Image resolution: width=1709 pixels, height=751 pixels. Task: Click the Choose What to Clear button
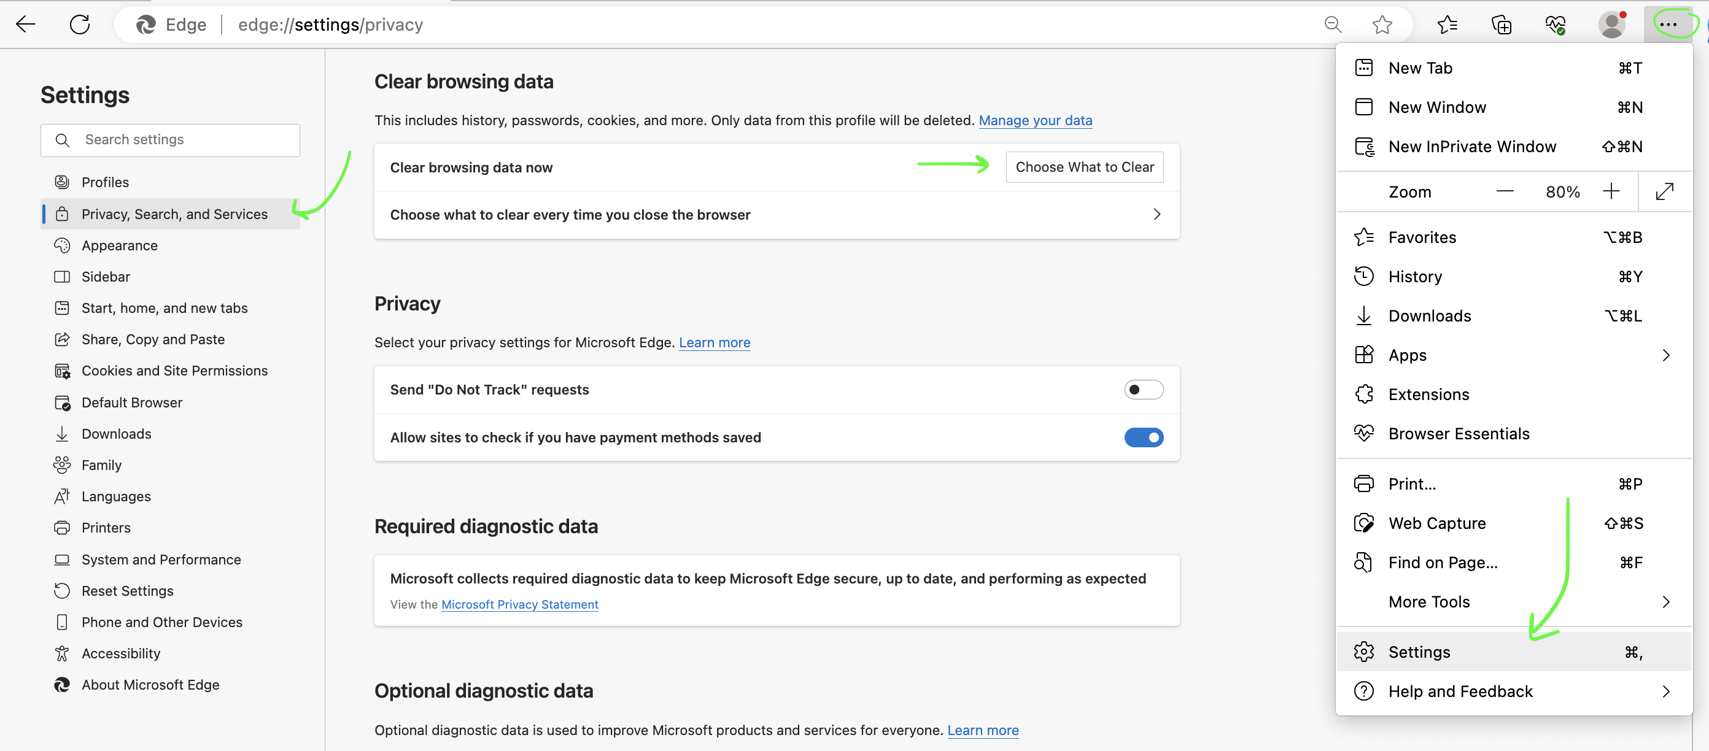pos(1084,167)
